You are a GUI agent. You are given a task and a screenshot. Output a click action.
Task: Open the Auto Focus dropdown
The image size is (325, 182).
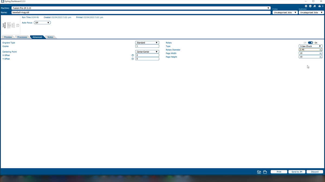click(x=42, y=23)
